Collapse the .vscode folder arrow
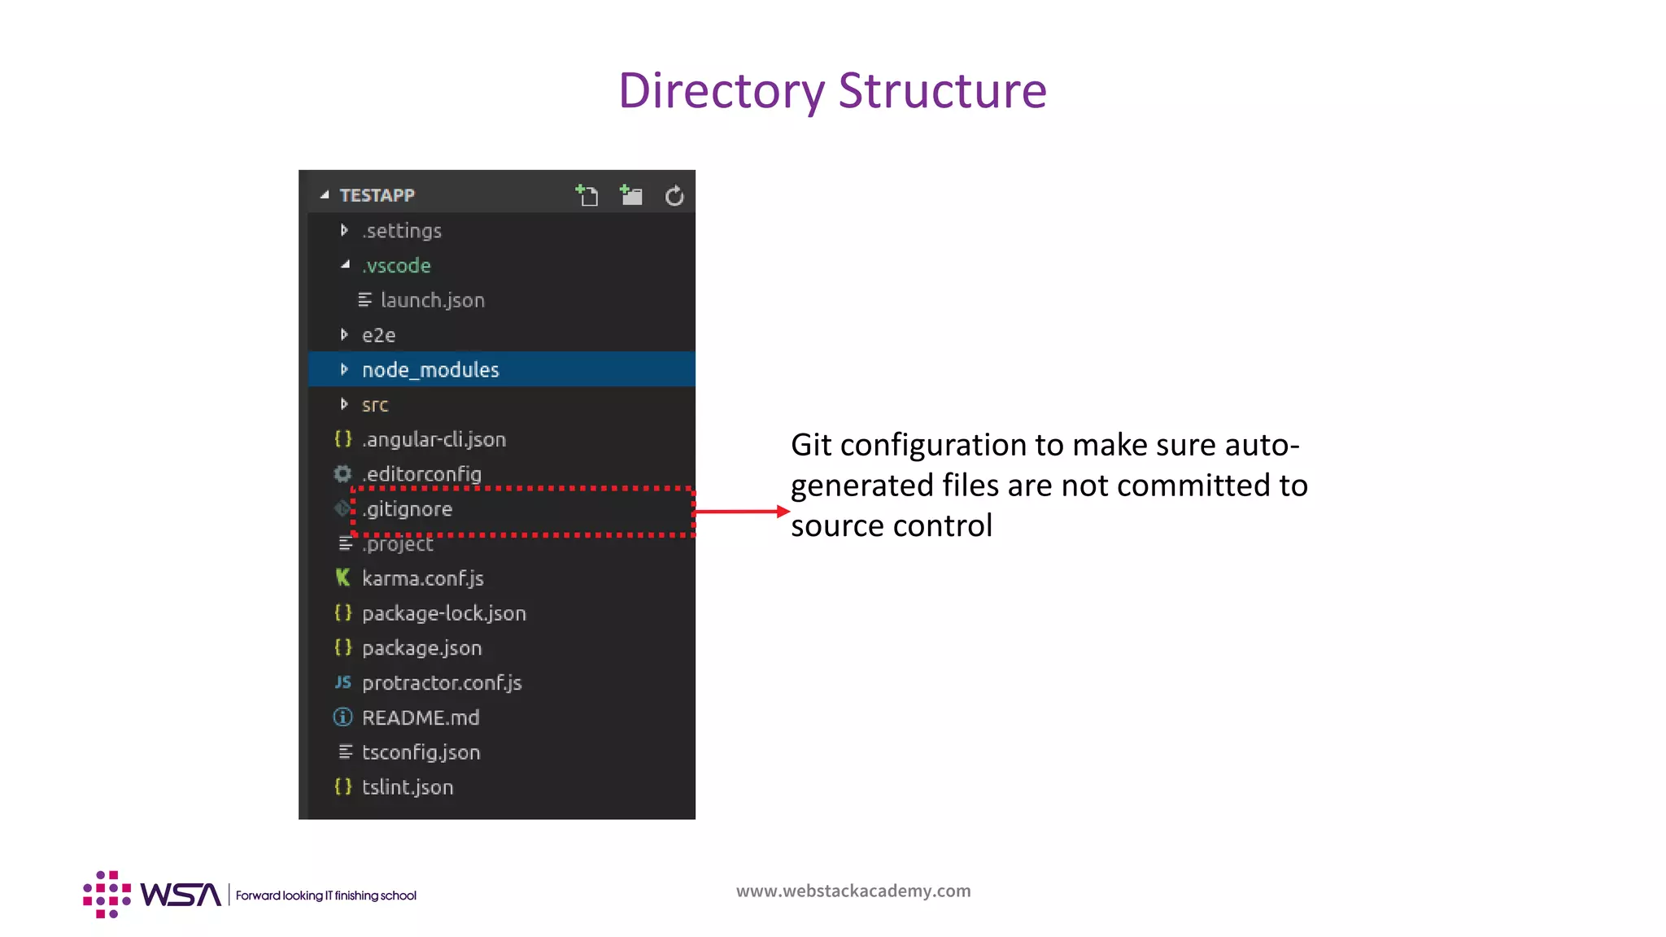The height and width of the screenshot is (937, 1666). pyautogui.click(x=345, y=265)
